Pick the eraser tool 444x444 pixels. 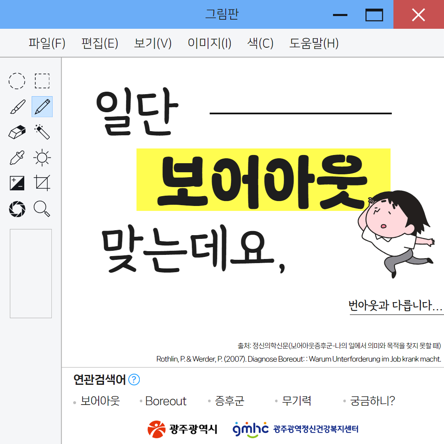[x=17, y=132]
